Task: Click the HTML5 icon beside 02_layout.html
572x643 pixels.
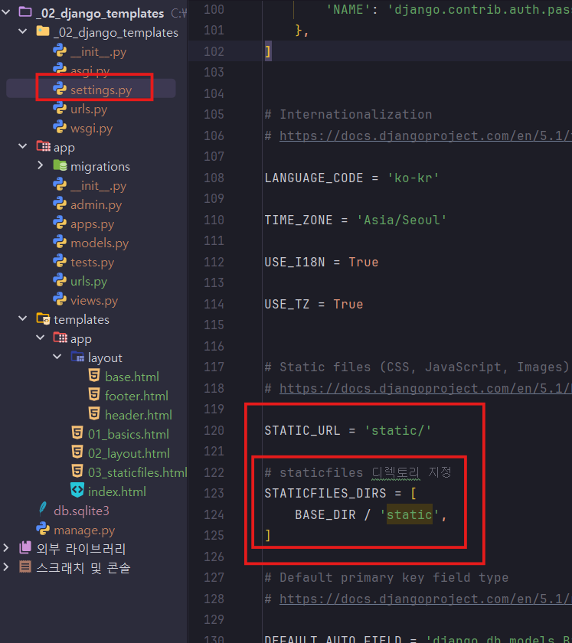Action: 77,452
